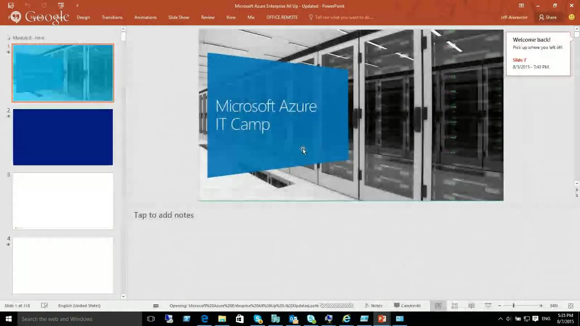
Task: Click Slide 1 of 118 status indicator
Action: [17, 306]
